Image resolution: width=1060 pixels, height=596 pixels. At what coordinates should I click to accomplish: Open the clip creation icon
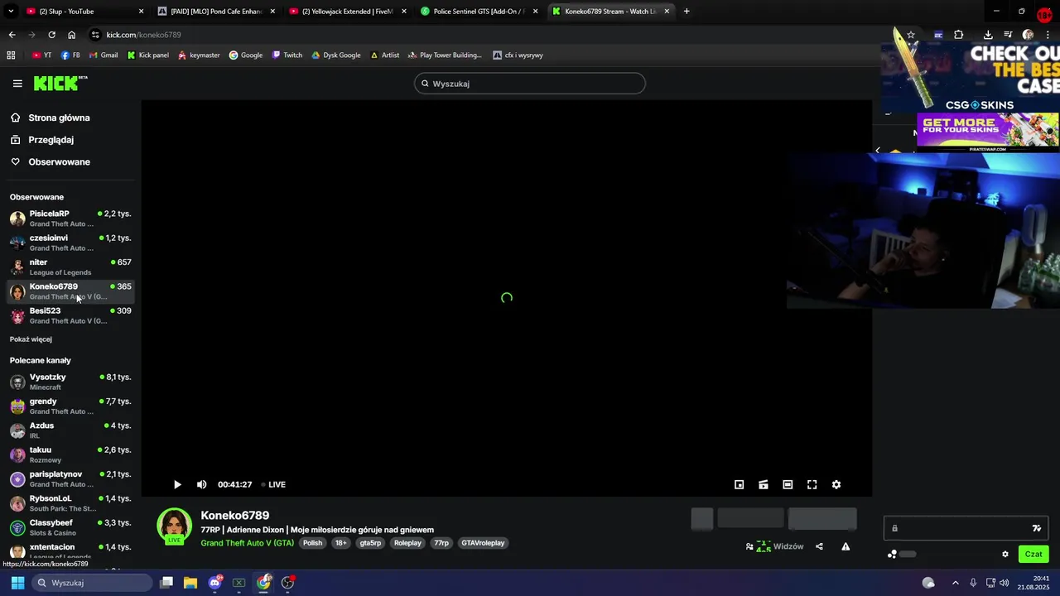pos(764,484)
